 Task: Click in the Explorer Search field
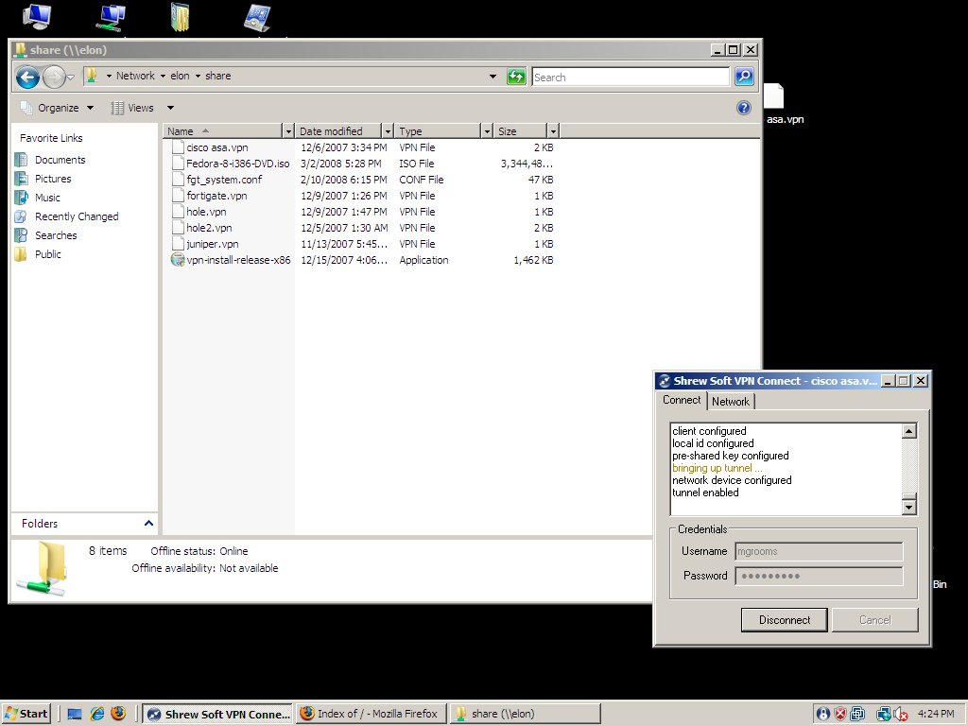630,78
